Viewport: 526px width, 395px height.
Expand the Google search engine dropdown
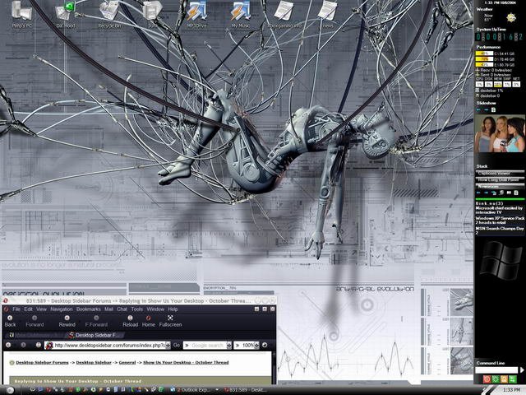(x=229, y=345)
